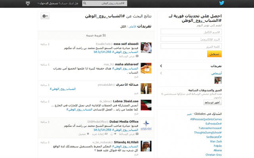Click hashtag in Lubna 3baid.uae tweet
Screen dimensions: 254x158
pyautogui.click(x=79, y=110)
